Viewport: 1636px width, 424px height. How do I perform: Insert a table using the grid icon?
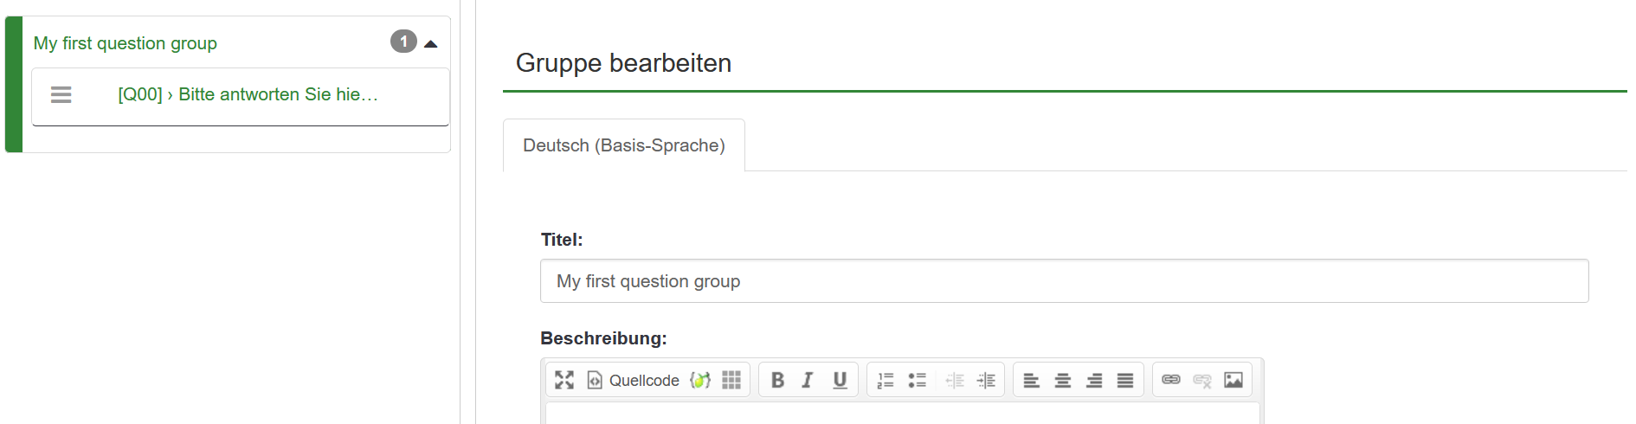731,380
